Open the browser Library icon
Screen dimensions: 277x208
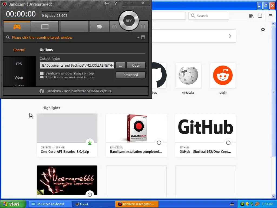coord(251,16)
